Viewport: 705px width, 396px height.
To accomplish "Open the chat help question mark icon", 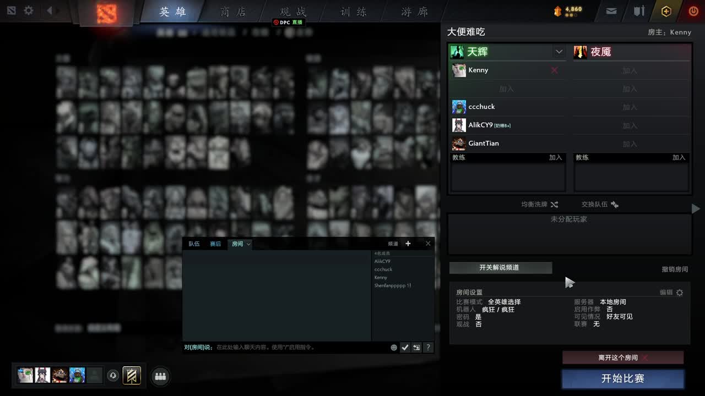I will pos(428,347).
